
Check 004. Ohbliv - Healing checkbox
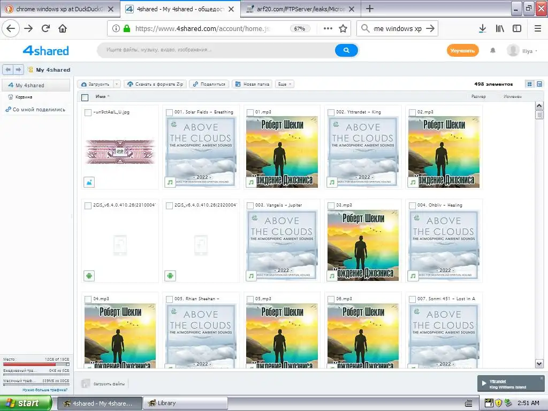pyautogui.click(x=412, y=205)
